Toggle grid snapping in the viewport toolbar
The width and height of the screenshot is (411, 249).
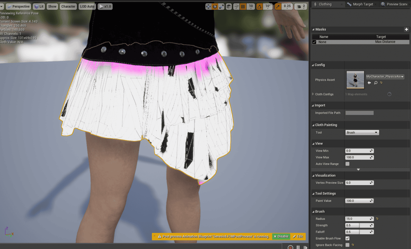coord(242,6)
